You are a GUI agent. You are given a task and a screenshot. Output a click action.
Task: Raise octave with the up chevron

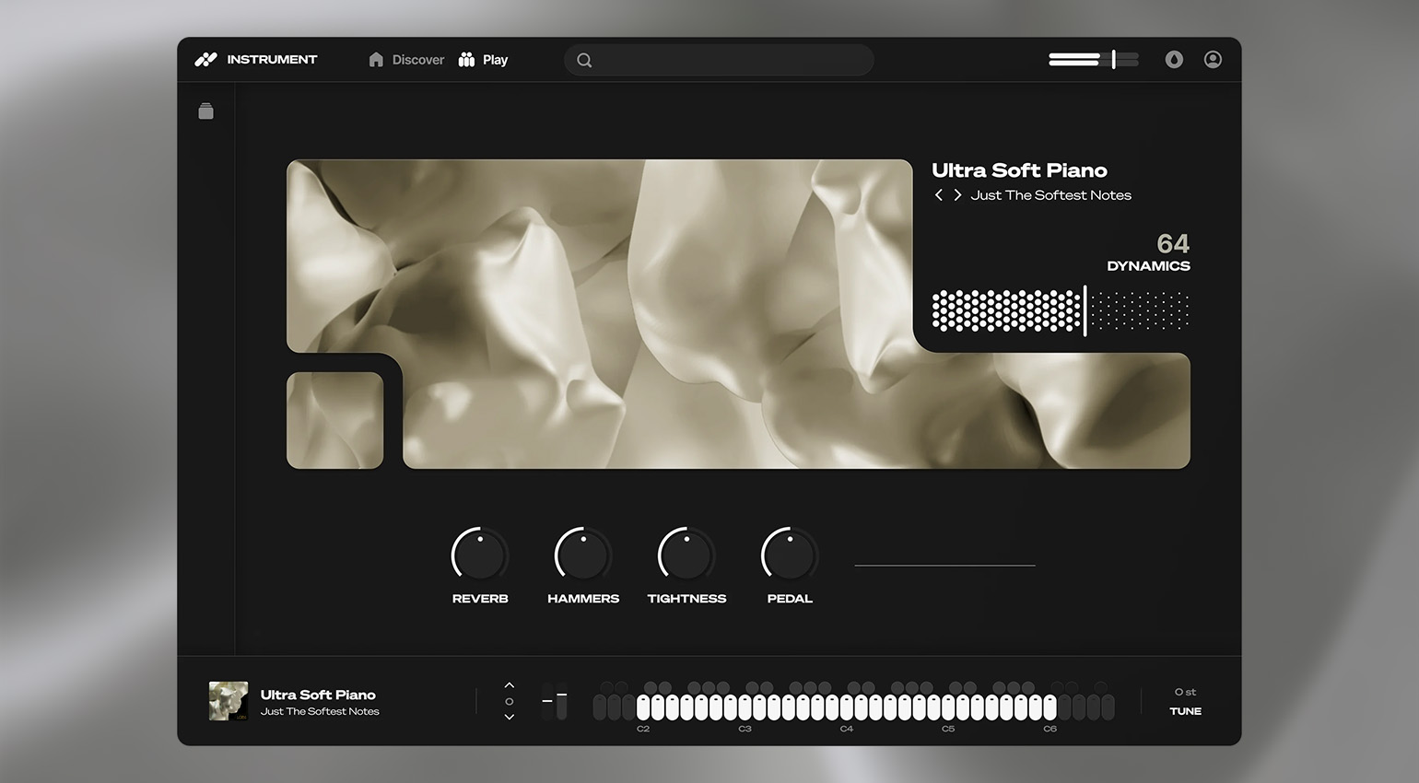click(510, 685)
